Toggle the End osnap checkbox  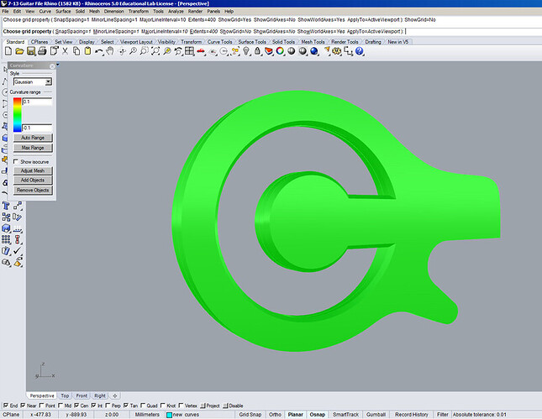coord(6,406)
